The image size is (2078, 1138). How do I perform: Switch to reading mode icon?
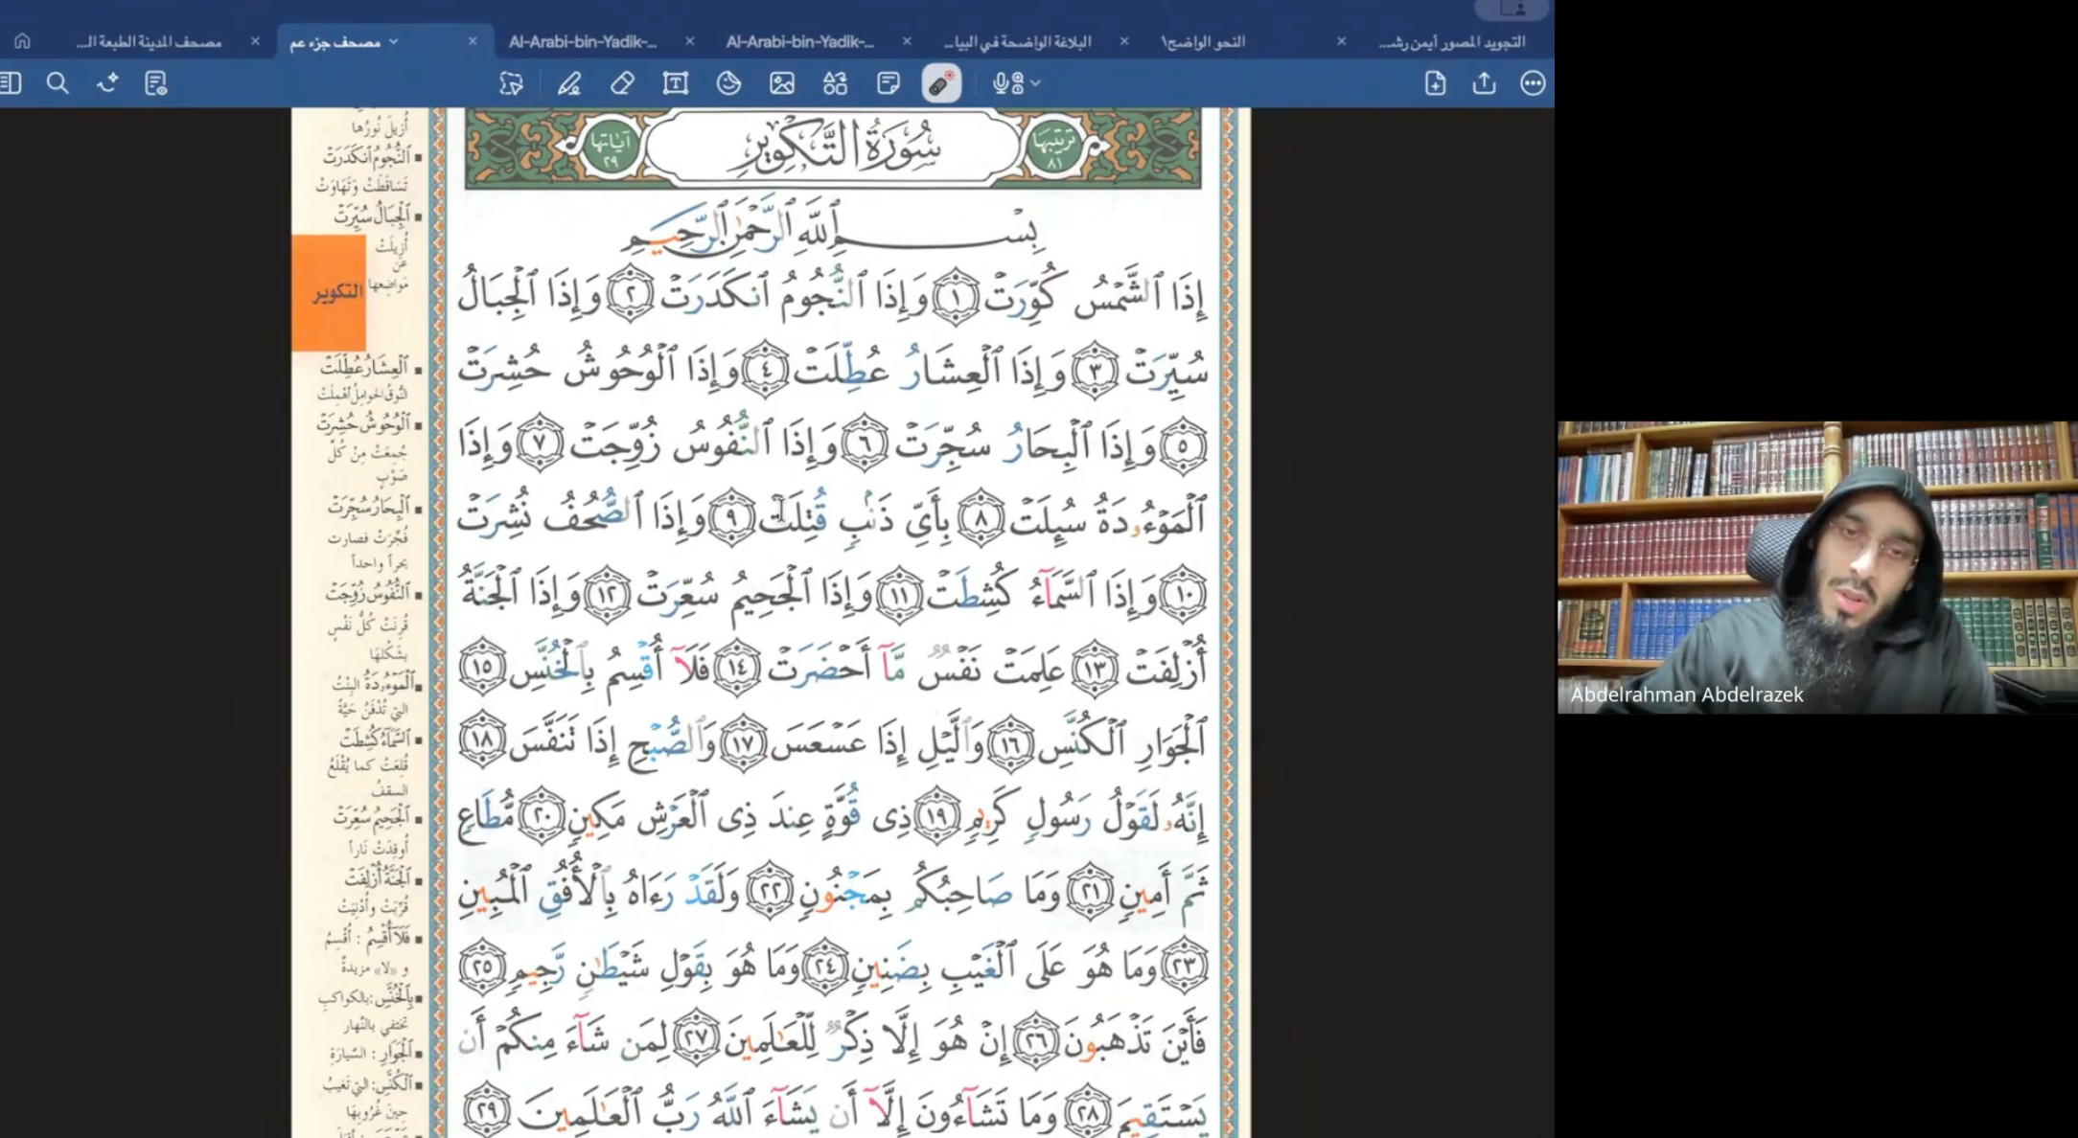coord(155,83)
